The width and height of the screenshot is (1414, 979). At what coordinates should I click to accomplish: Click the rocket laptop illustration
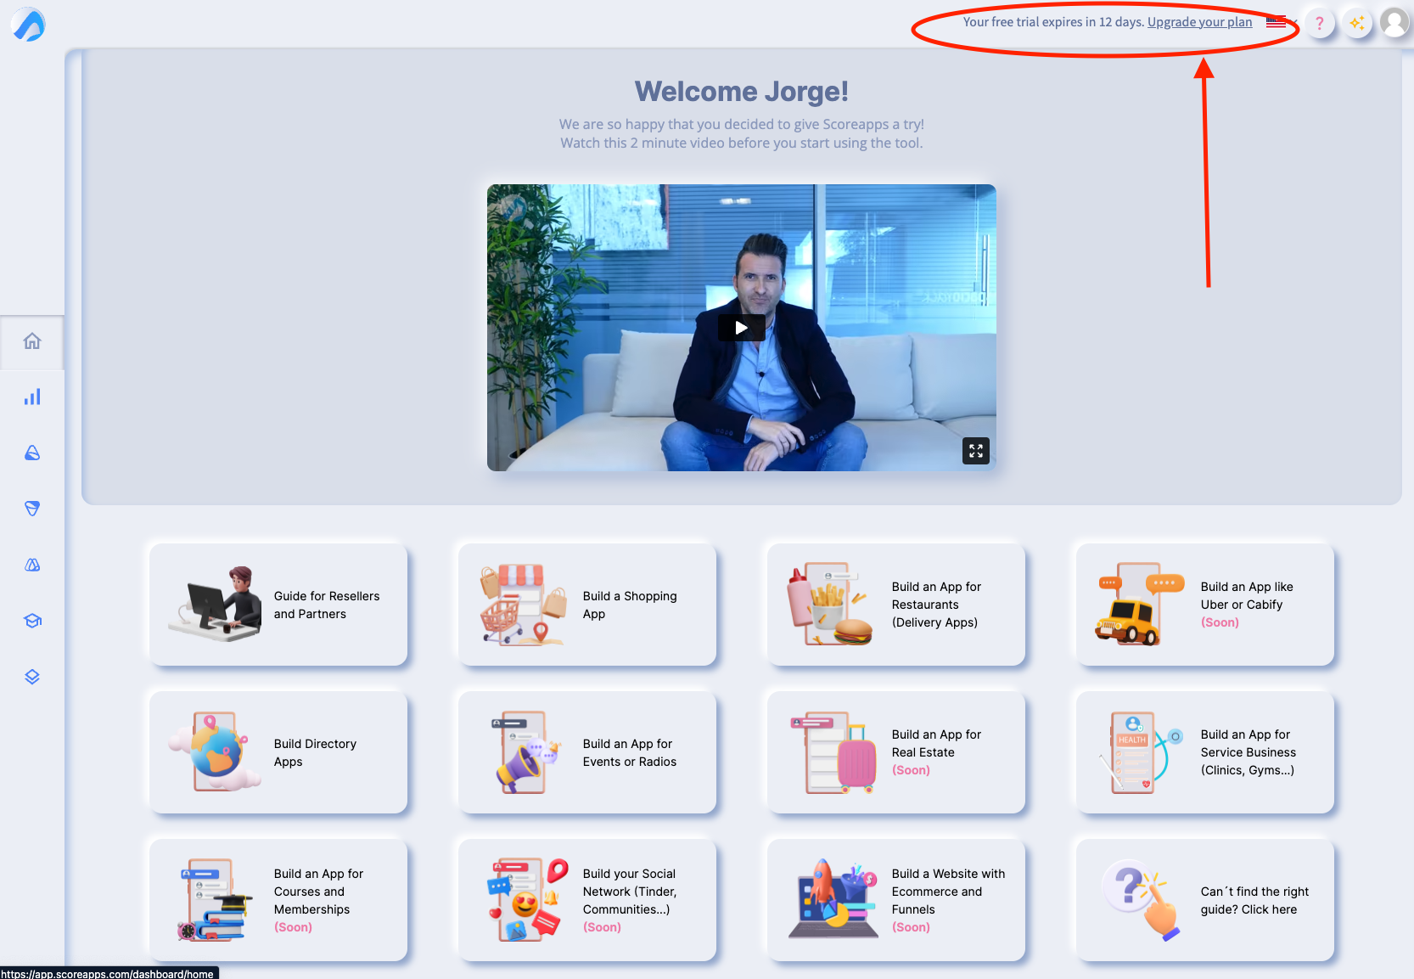pos(833,898)
